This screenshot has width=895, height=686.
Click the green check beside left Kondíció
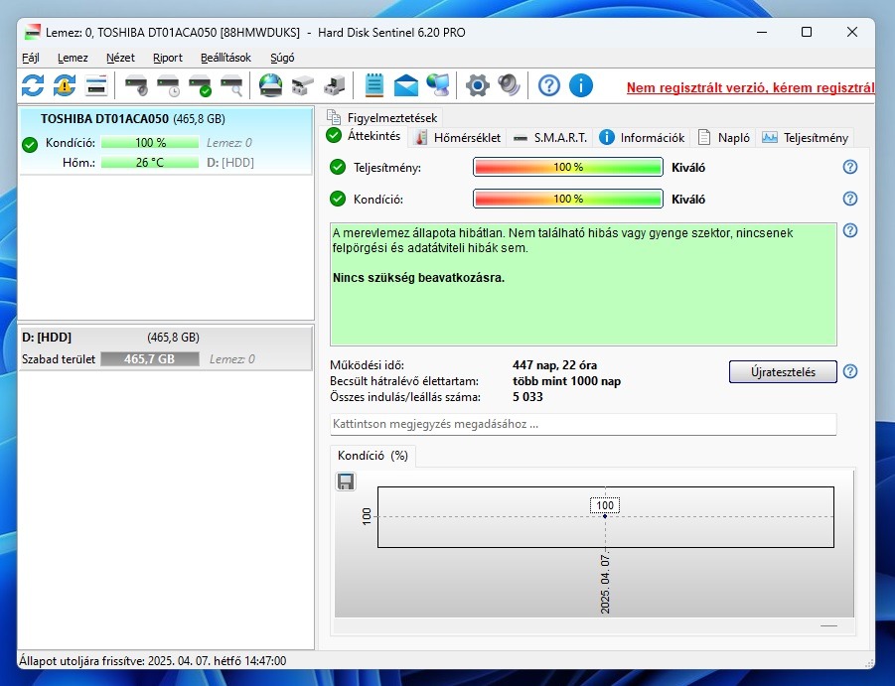pyautogui.click(x=30, y=145)
